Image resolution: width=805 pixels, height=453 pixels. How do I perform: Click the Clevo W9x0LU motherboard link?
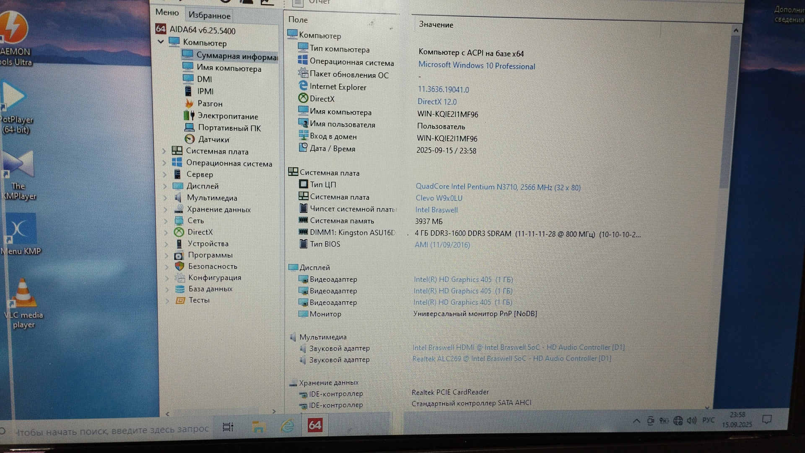(x=439, y=198)
